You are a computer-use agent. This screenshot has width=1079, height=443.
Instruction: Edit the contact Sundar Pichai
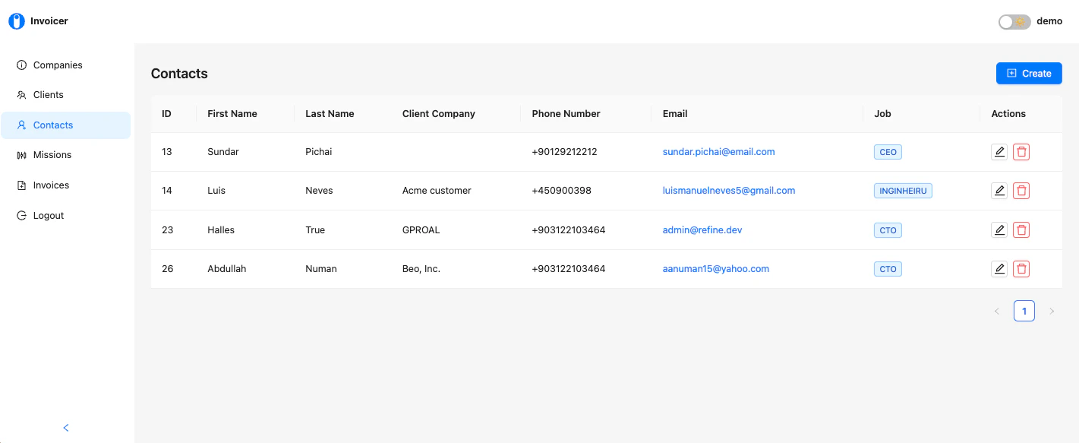999,151
